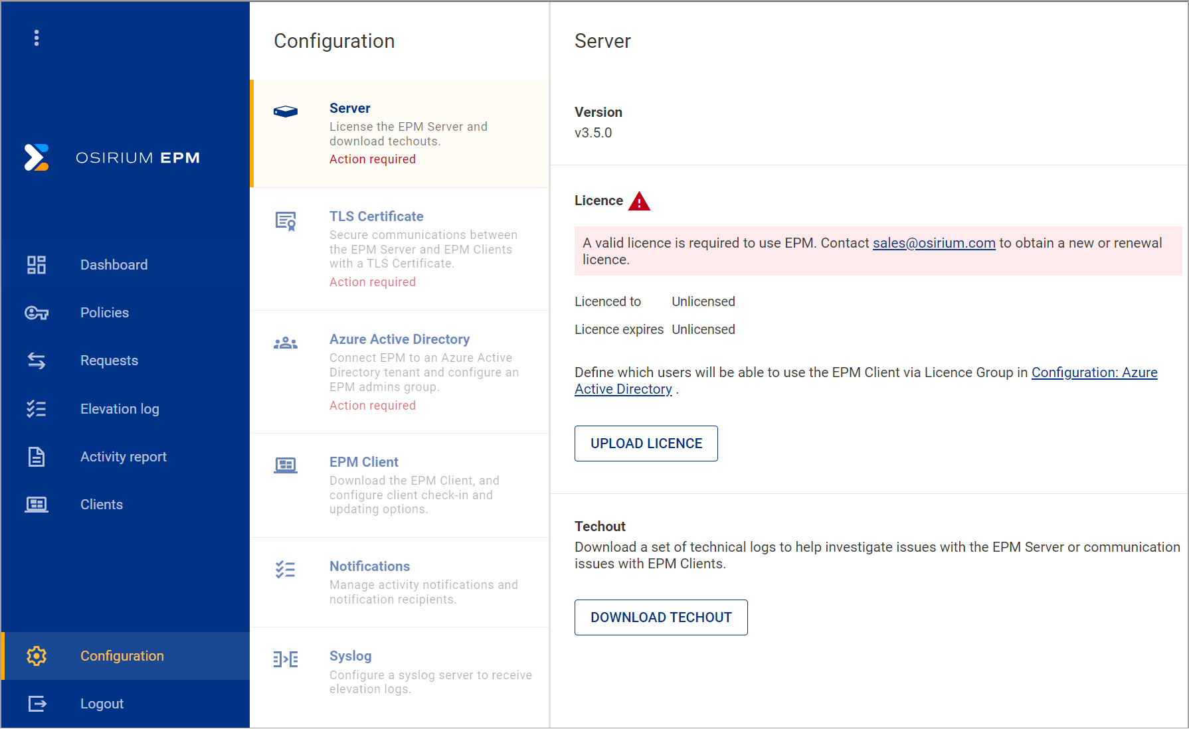Click the Policies key icon
Screen dimensions: 1189x729
tap(37, 313)
